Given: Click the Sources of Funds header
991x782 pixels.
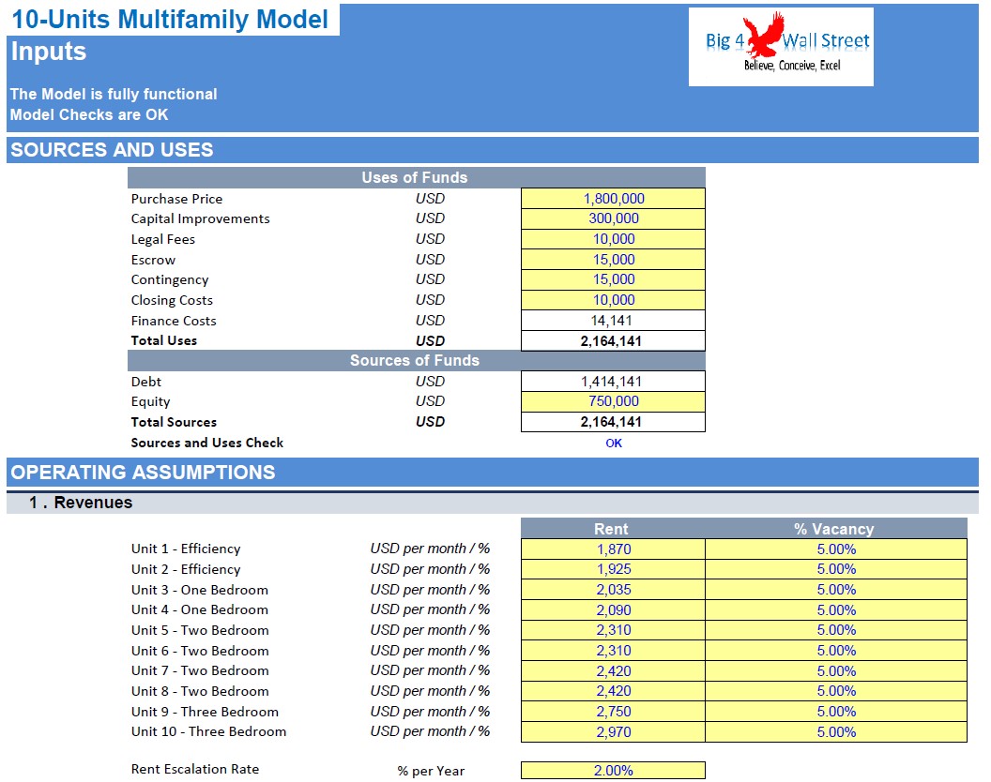Looking at the screenshot, I should pyautogui.click(x=416, y=361).
